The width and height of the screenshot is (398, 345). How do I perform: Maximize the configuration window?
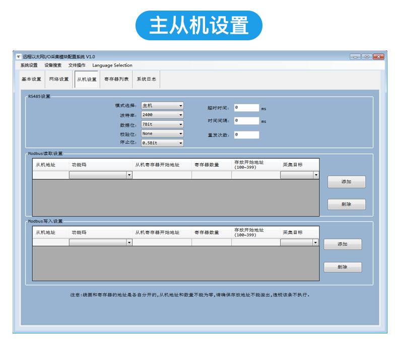(367, 57)
